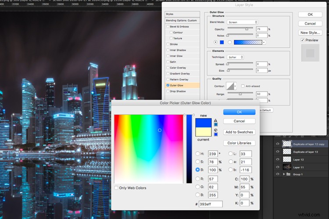The width and height of the screenshot is (329, 219).
Task: Expand the Group 1 disclosure triangle
Action: 284,174
